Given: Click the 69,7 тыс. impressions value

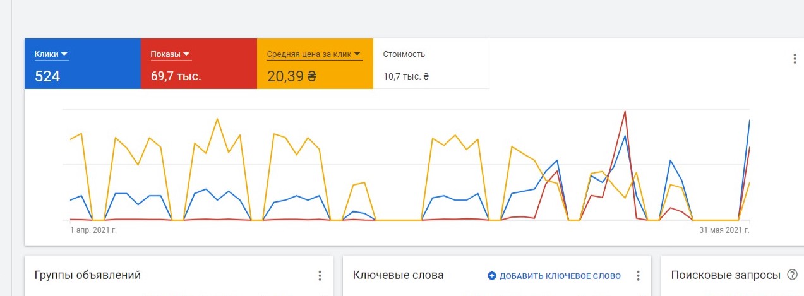Looking at the screenshot, I should 176,77.
